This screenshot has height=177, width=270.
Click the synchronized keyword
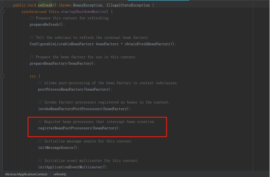[x=34, y=12]
